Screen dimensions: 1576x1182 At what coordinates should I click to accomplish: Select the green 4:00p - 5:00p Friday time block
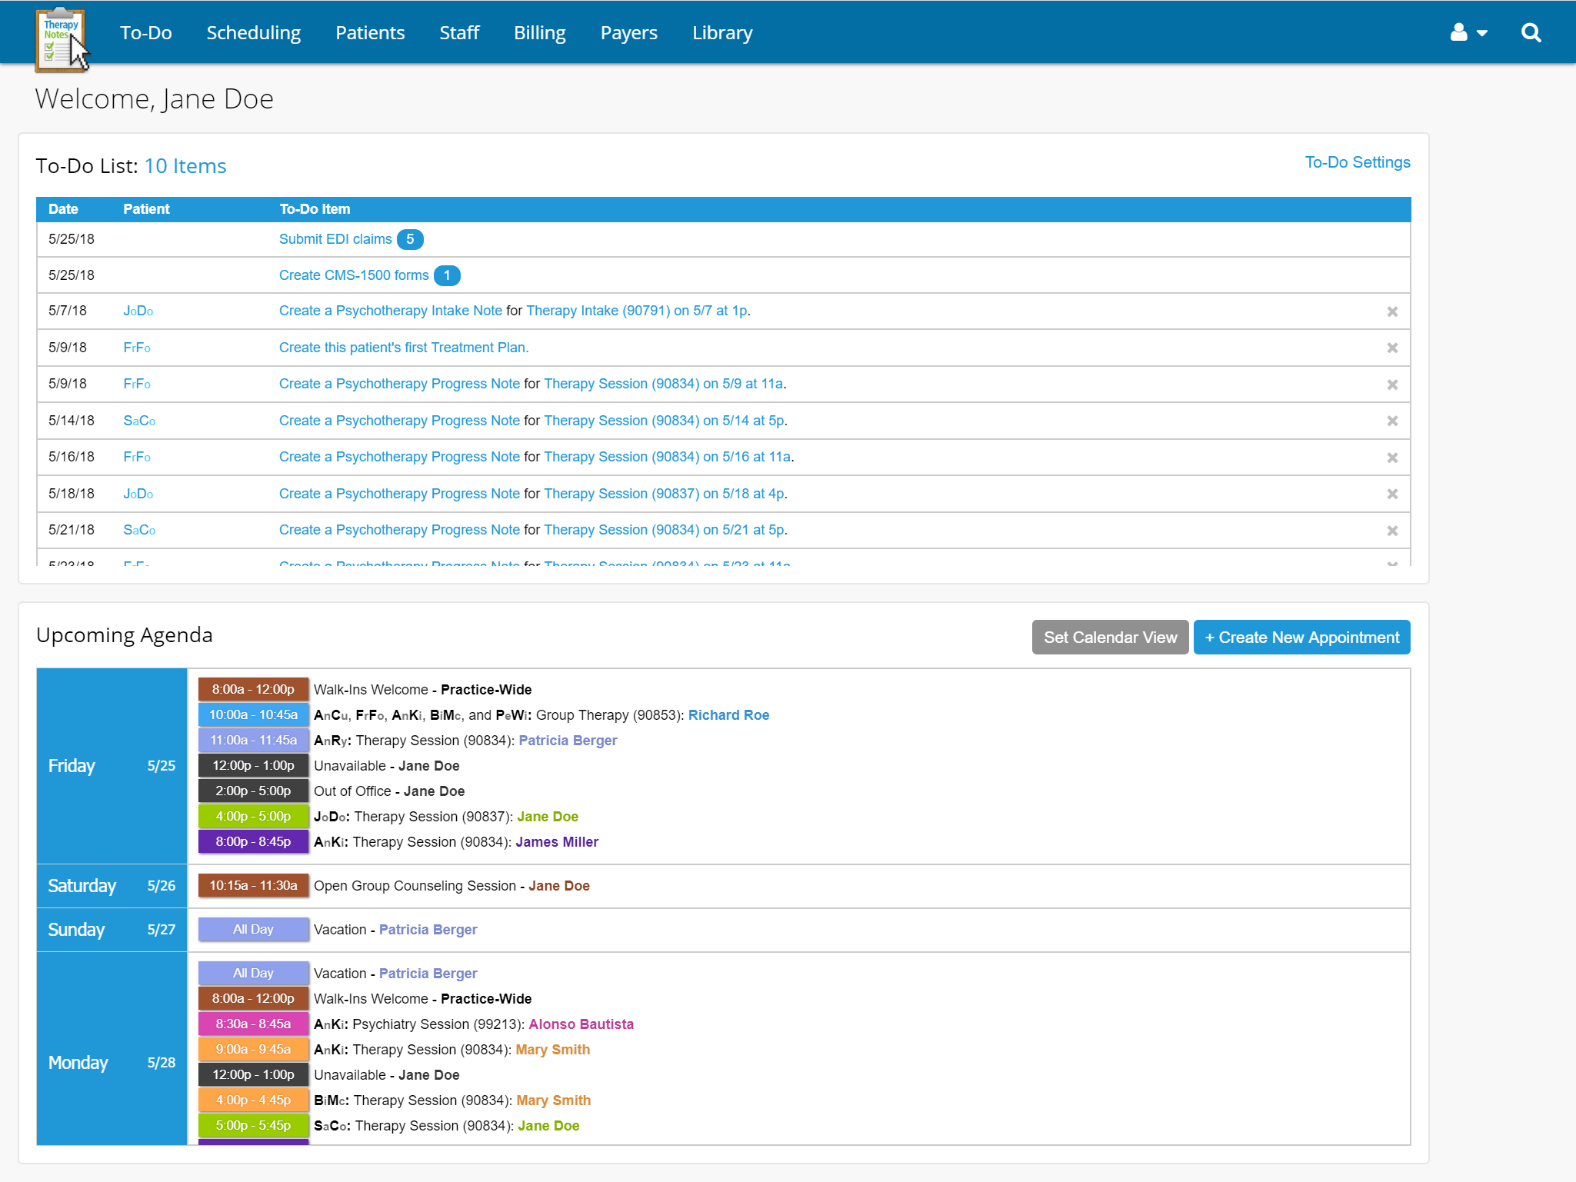point(253,816)
